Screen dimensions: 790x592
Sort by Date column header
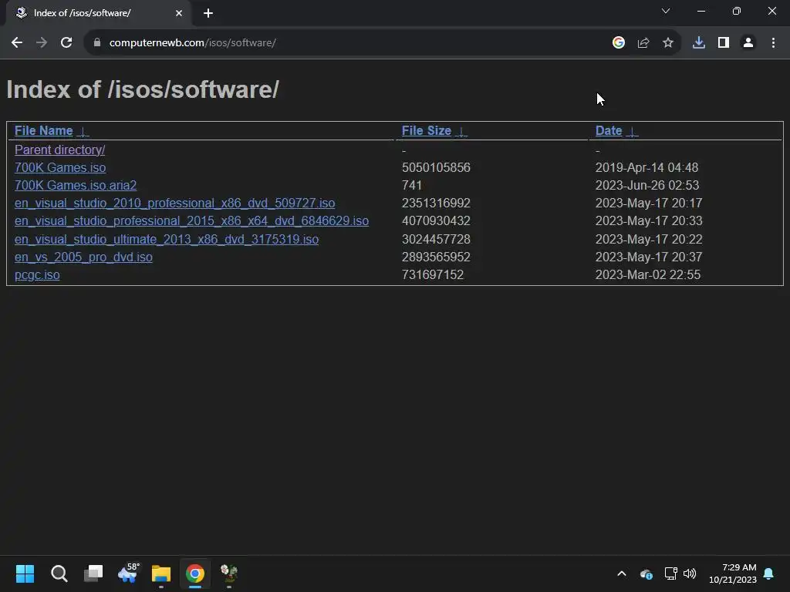tap(609, 131)
